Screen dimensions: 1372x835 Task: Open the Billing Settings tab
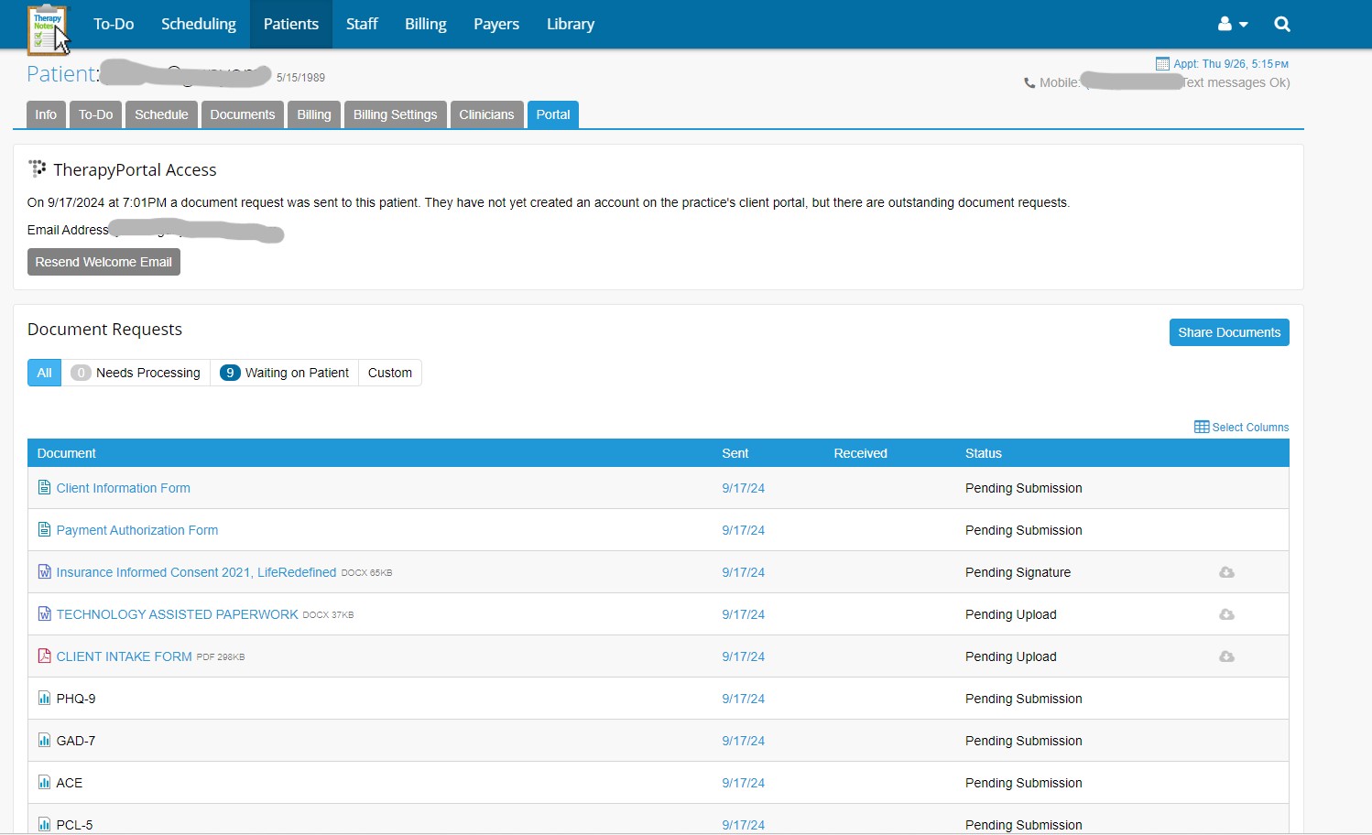click(396, 114)
